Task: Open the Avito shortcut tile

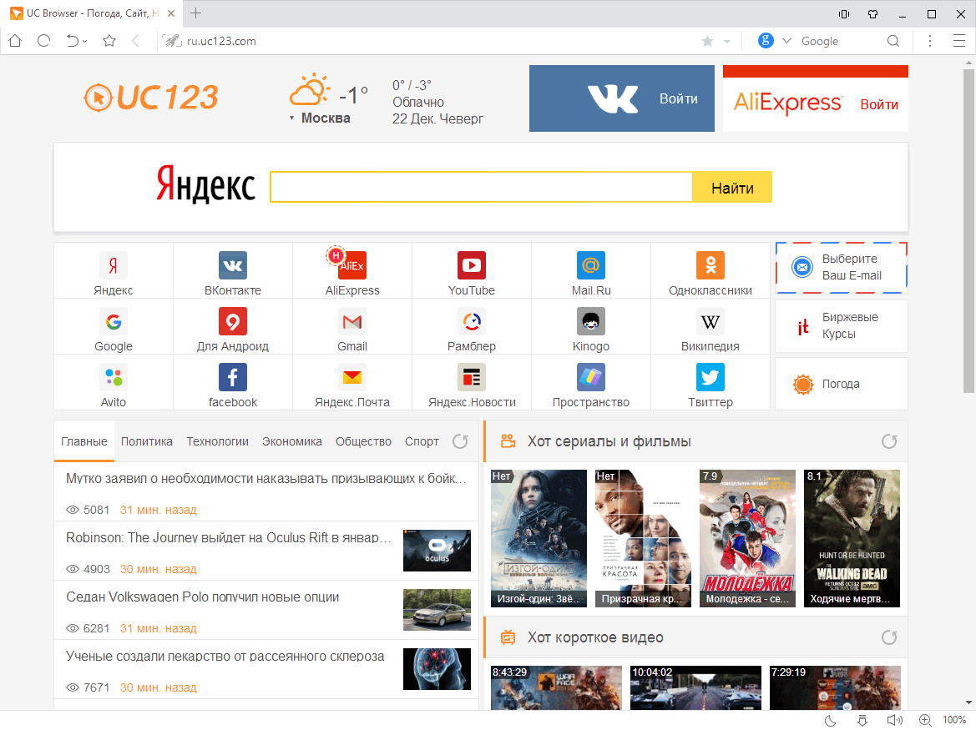Action: (114, 383)
